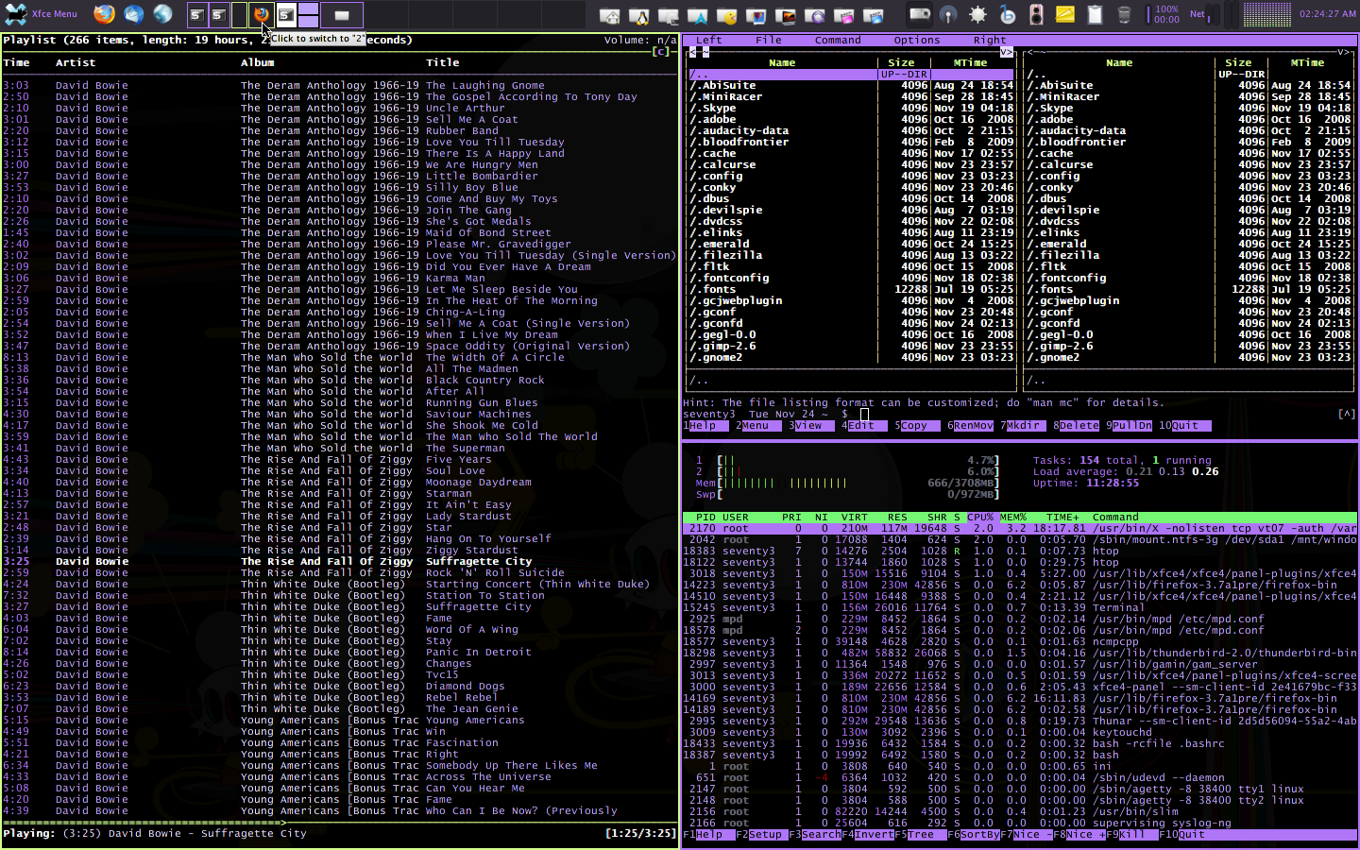The height and width of the screenshot is (850, 1360).
Task: Open the Options menu in Midnight Commander
Action: (x=917, y=41)
